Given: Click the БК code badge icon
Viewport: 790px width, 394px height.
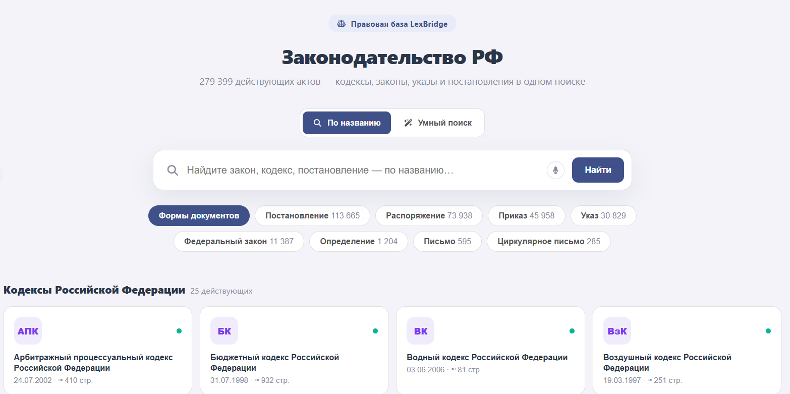Looking at the screenshot, I should click(x=224, y=331).
